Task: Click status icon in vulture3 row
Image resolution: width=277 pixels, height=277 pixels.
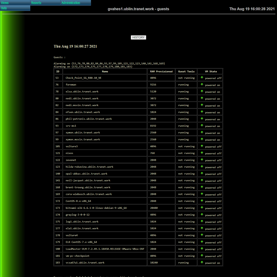Action: pyautogui.click(x=202, y=146)
